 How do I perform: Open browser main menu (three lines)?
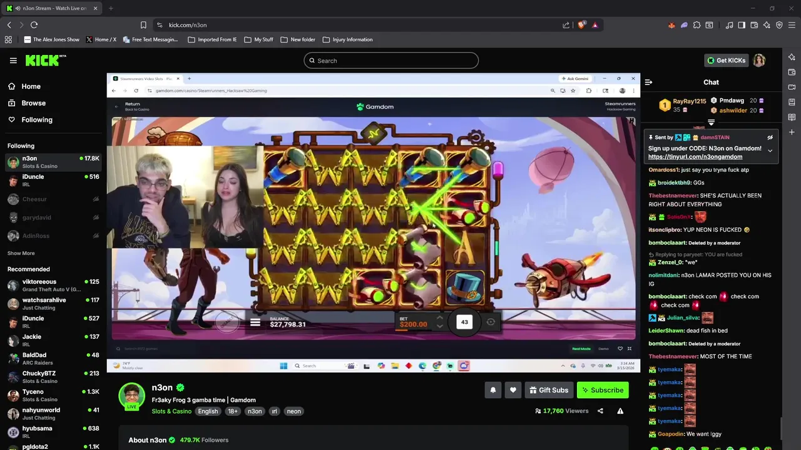click(x=792, y=25)
